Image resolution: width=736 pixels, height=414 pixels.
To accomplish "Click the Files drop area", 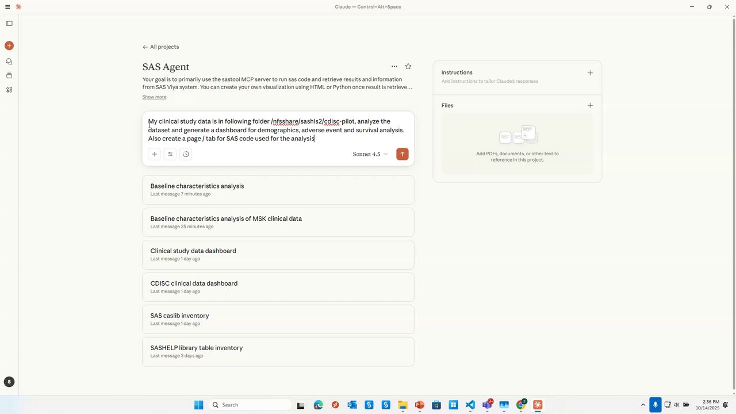I will click(517, 144).
